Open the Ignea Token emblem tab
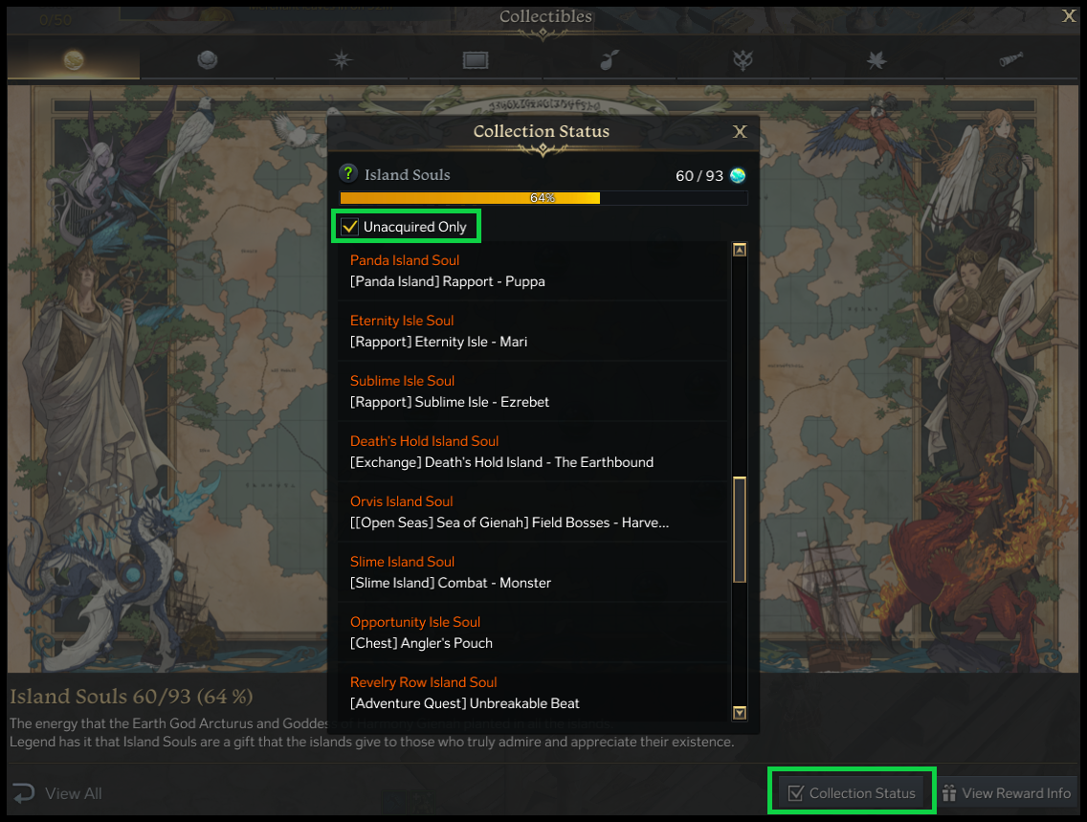Screen dimensions: 1087x822 tap(743, 60)
